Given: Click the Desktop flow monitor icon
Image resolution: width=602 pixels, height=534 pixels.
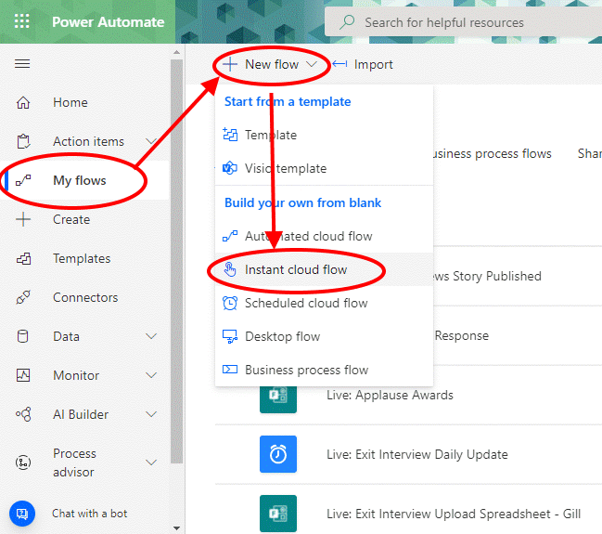Looking at the screenshot, I should pos(230,336).
